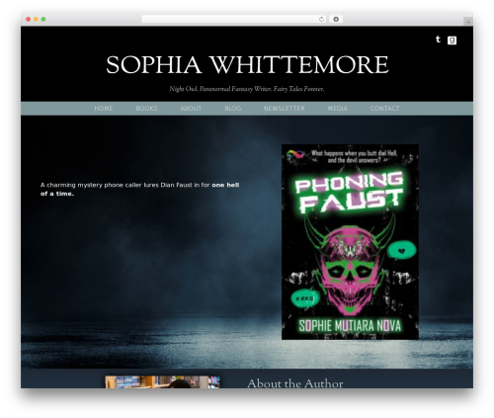The height and width of the screenshot is (418, 494).
Task: Click the 'one hell of a time' bold text
Action: (x=140, y=190)
